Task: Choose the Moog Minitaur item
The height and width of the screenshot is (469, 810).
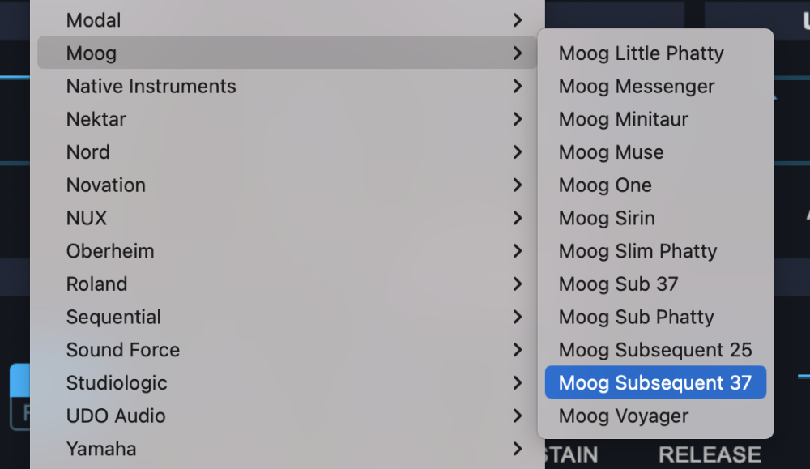Action: click(623, 119)
